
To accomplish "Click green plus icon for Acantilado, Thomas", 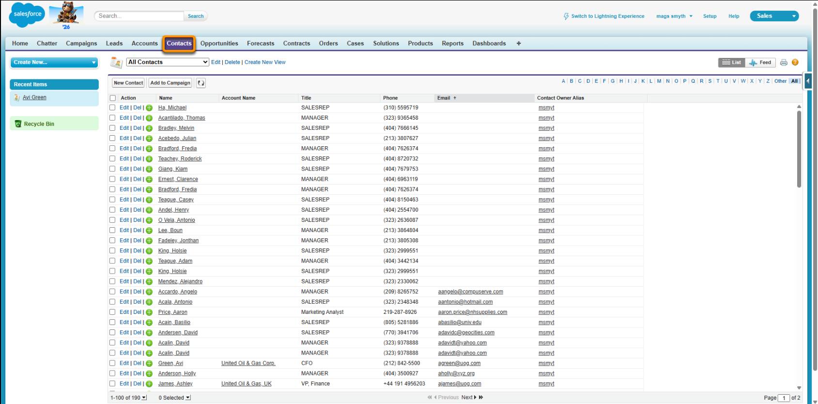I will coord(149,118).
